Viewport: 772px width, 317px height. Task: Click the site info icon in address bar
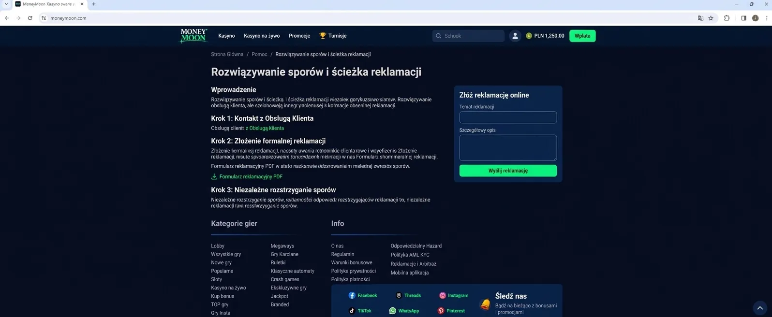[44, 18]
